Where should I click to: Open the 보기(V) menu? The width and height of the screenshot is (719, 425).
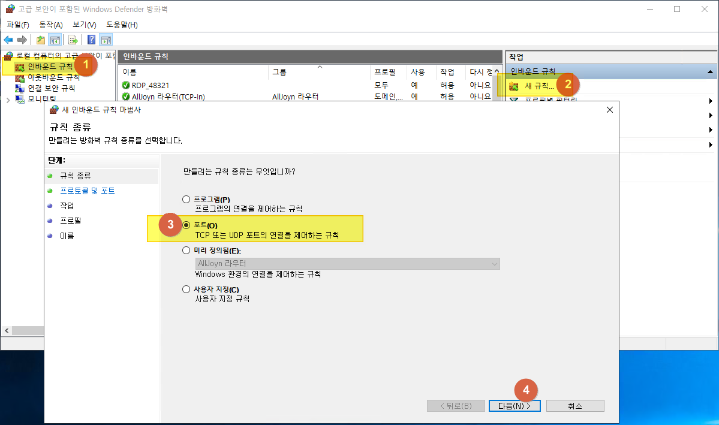tap(85, 25)
